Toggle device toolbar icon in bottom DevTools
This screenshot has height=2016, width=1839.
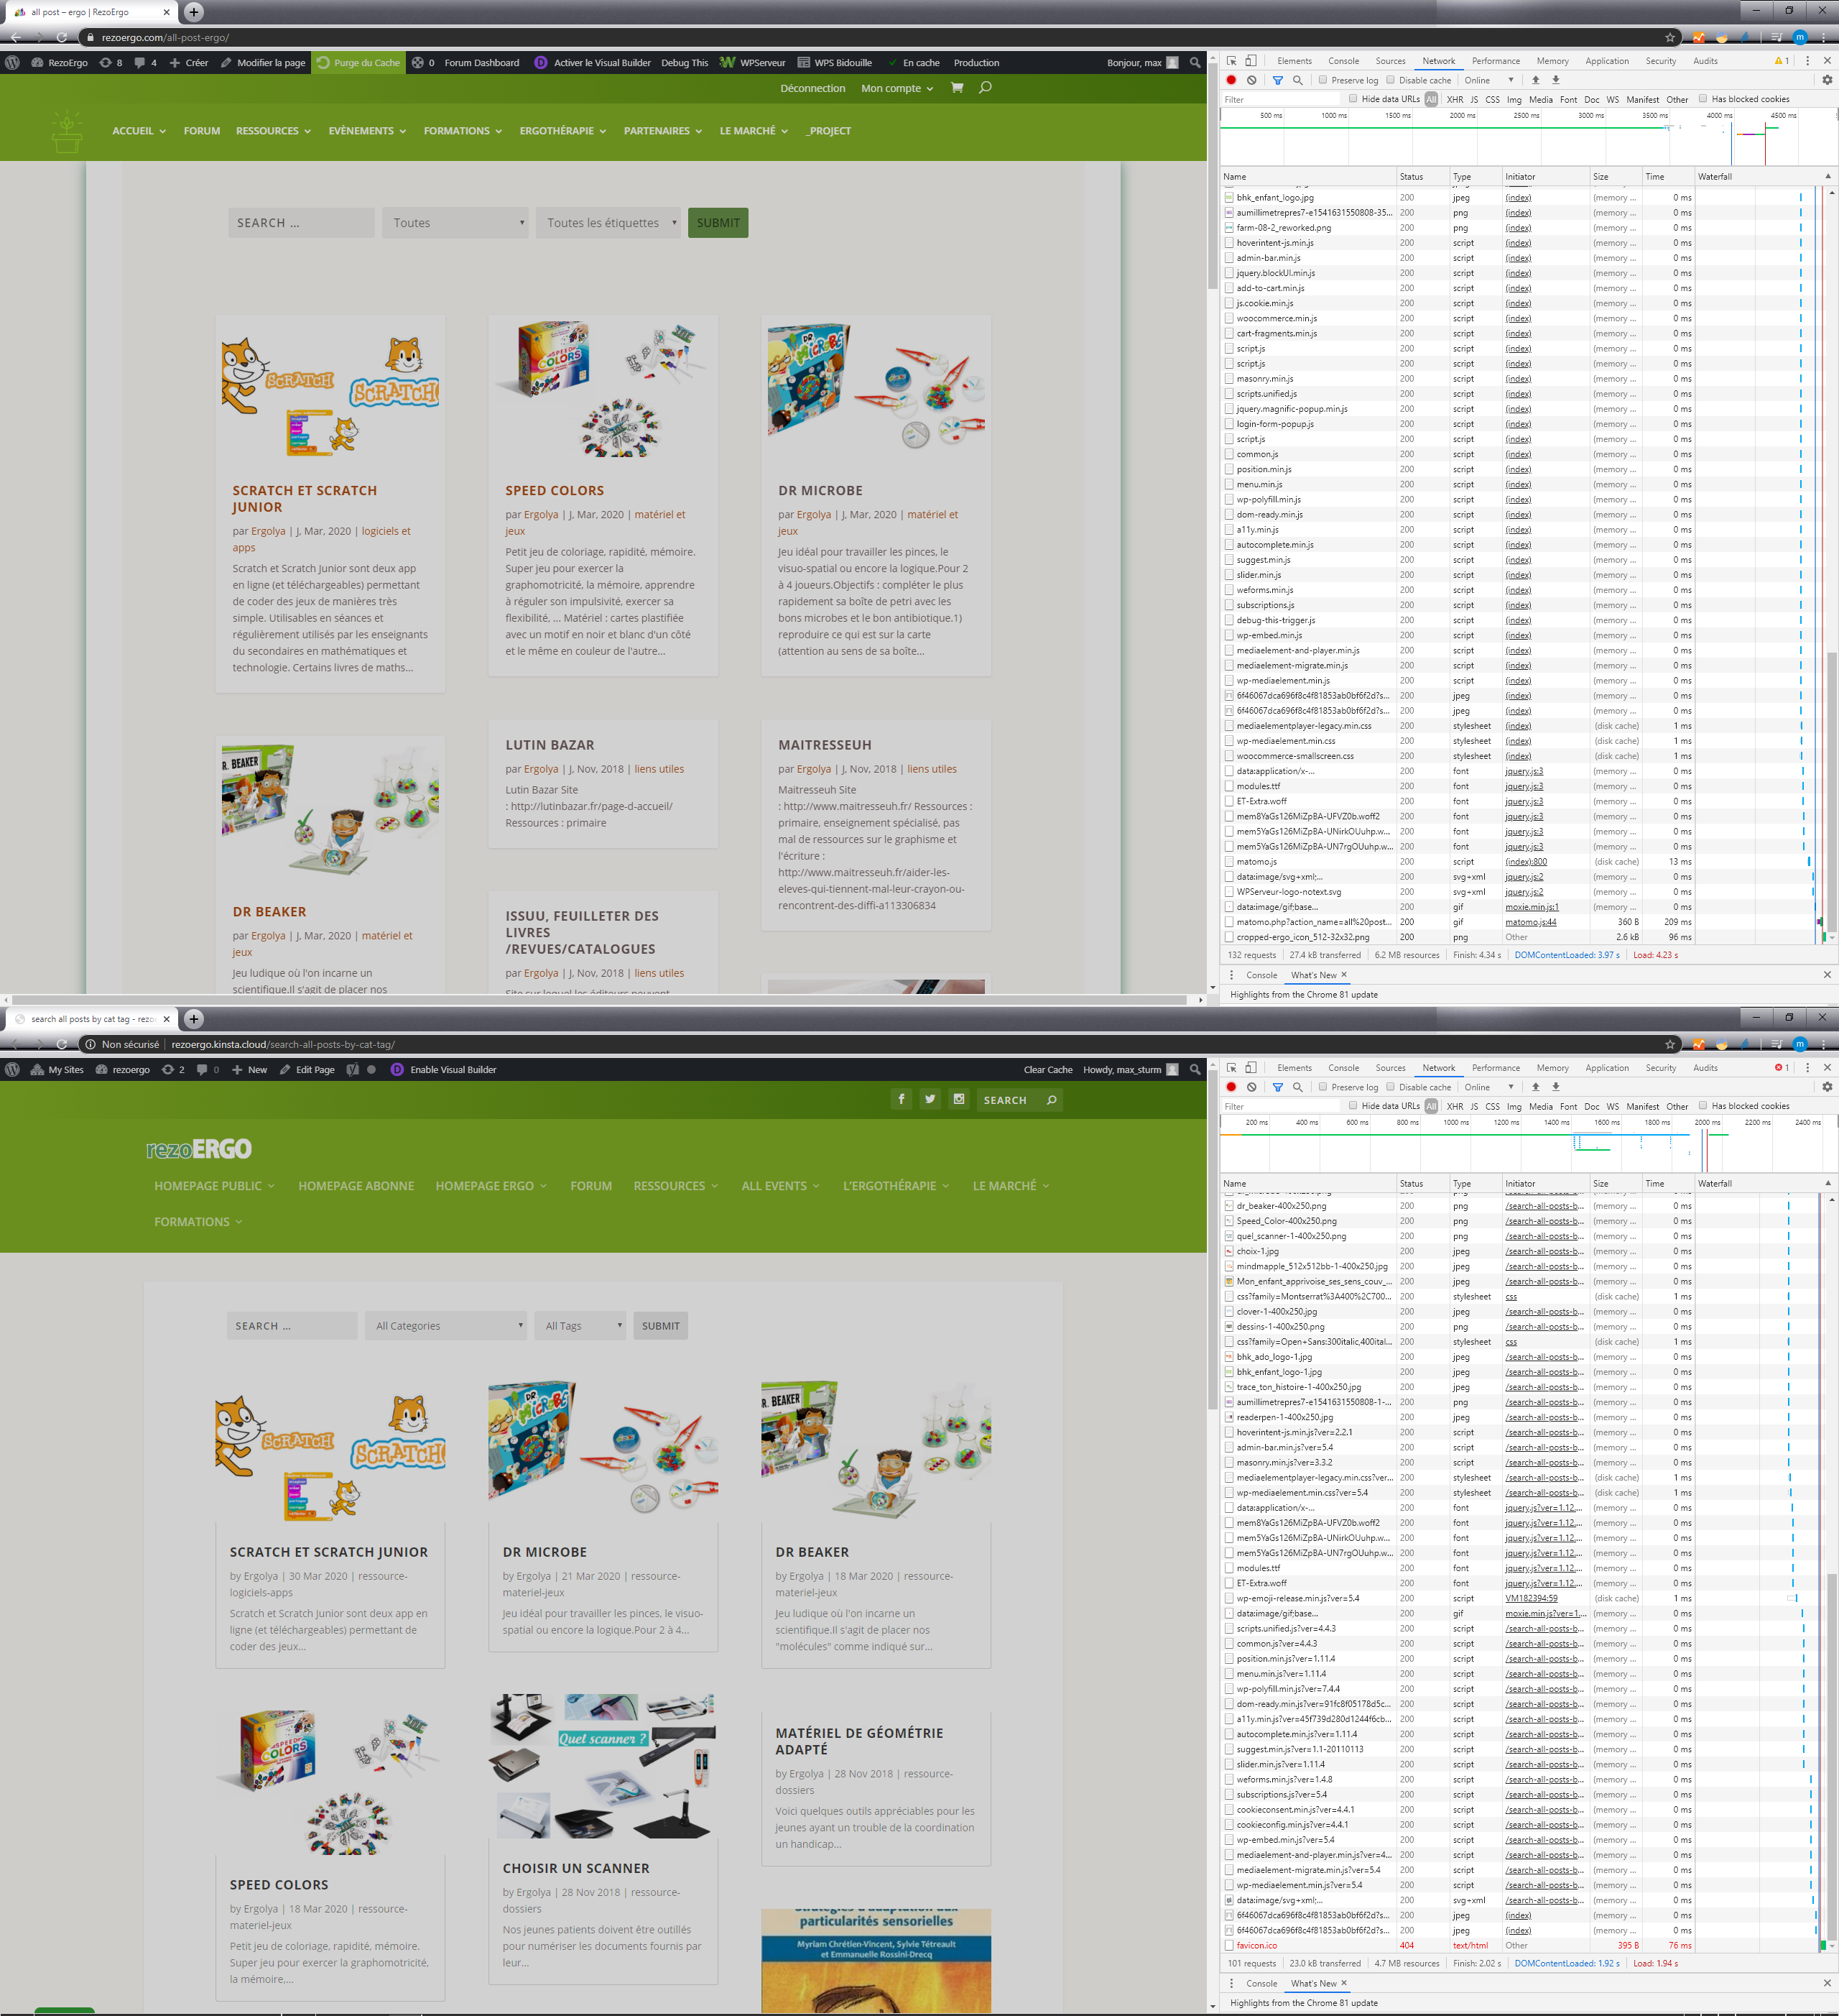click(x=1251, y=1068)
